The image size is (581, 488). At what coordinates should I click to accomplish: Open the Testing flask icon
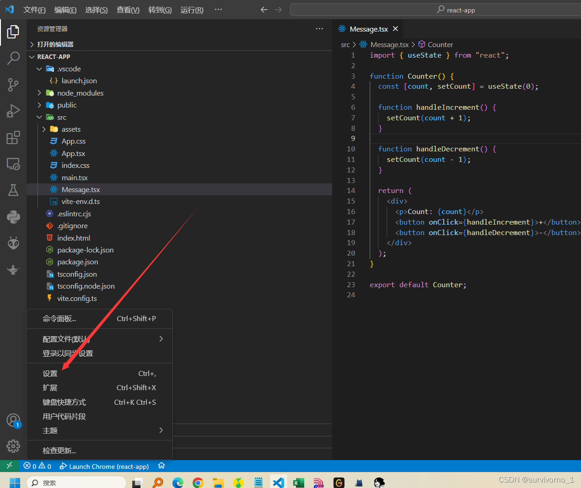point(13,190)
